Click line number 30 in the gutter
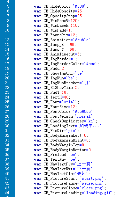 click(x=7, y=126)
